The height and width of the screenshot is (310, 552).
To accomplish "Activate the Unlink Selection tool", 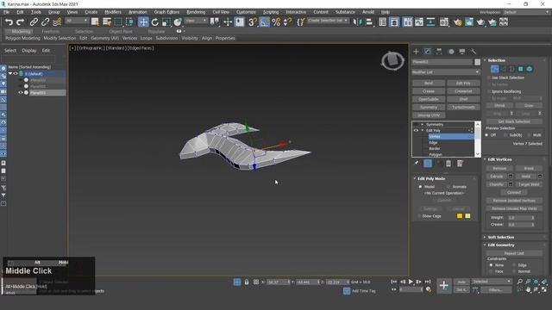I will point(45,22).
